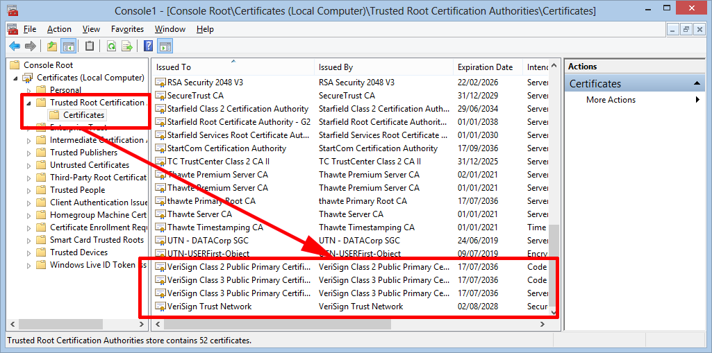The width and height of the screenshot is (712, 353).
Task: Restore the inner console child window
Action: tap(686, 29)
